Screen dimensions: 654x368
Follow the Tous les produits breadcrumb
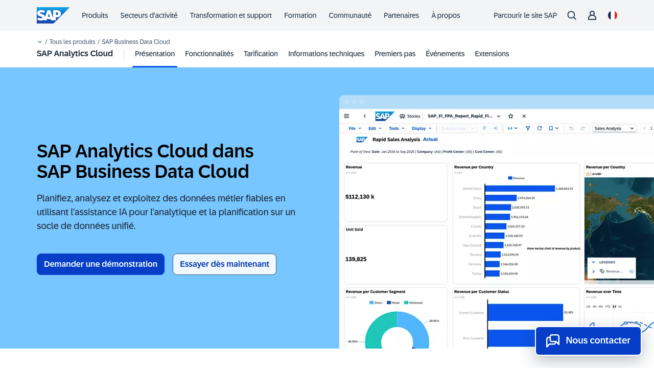click(x=73, y=42)
